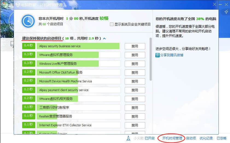Disable Microsoft Device Health Machine Service

135,82
